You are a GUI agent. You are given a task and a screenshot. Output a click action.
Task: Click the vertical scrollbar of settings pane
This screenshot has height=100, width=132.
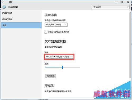click(x=130, y=45)
